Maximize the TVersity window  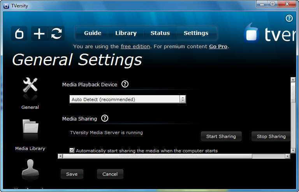click(273, 4)
